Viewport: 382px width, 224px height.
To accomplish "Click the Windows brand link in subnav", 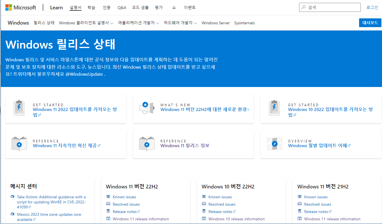I will click(x=18, y=23).
